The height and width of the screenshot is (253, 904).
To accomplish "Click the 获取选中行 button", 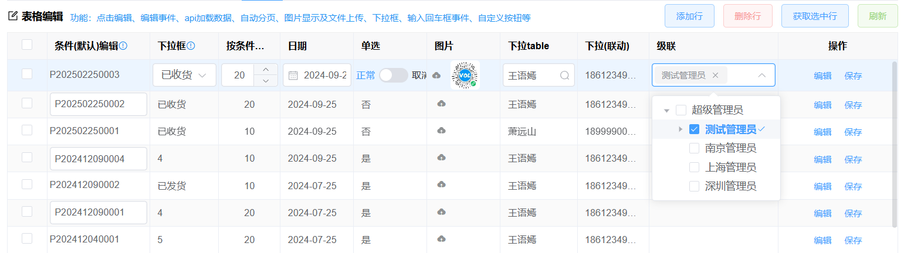I will point(814,16).
